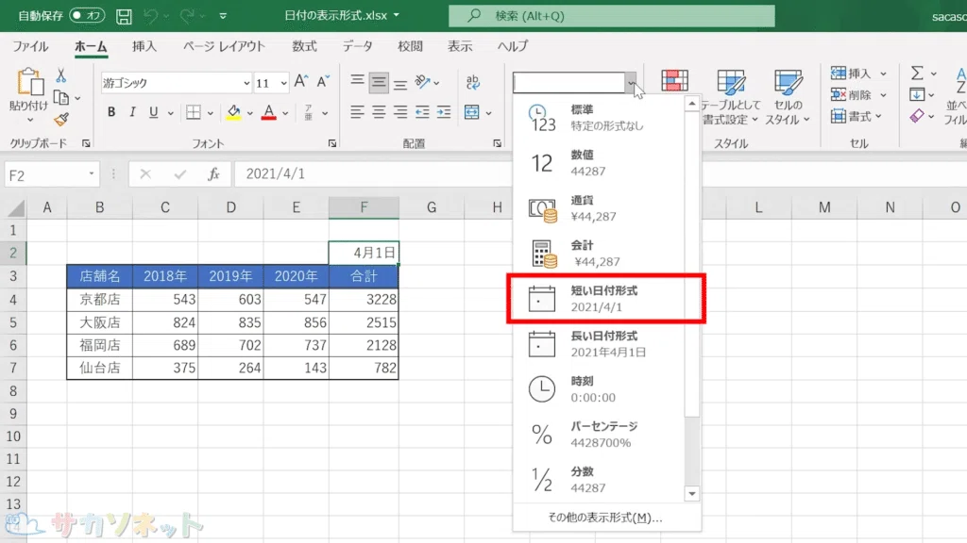Click the search box at top
The height and width of the screenshot is (543, 967).
[612, 16]
